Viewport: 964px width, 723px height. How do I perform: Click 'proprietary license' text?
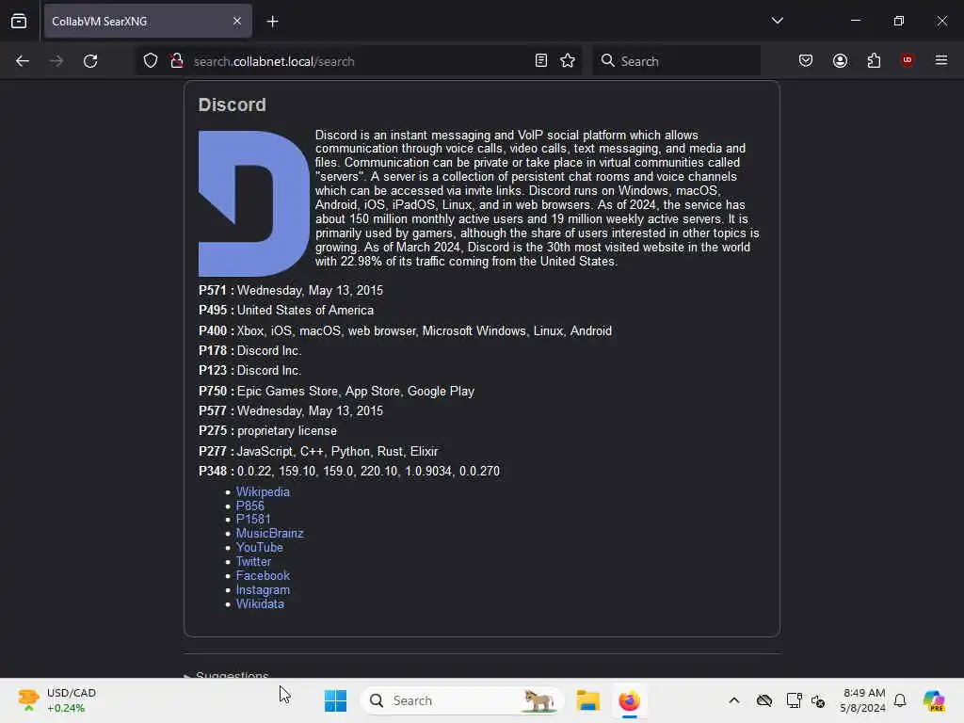287,431
